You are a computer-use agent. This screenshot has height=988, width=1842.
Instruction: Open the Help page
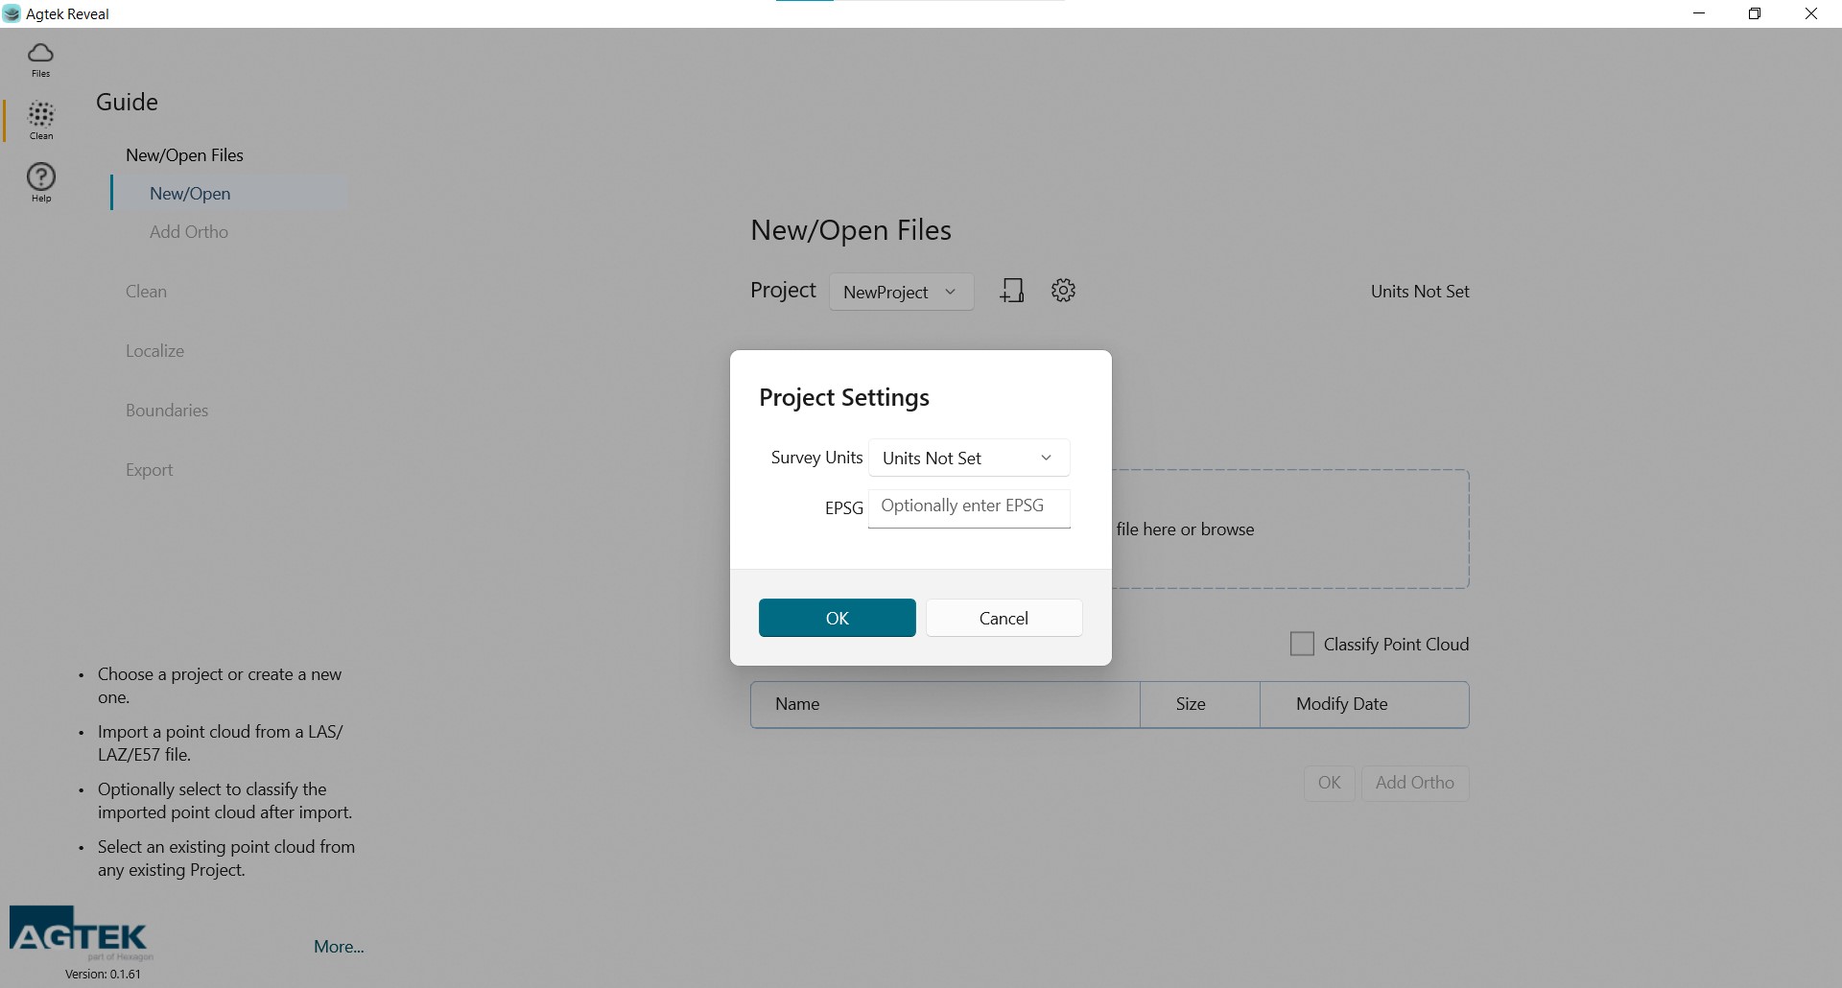pyautogui.click(x=40, y=182)
